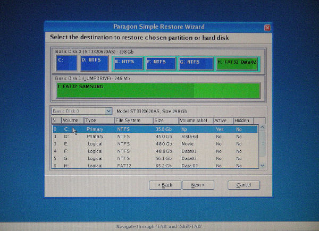Viewport: 319px width, 231px height.
Task: Sort by the Volume label column header
Action: coord(195,121)
